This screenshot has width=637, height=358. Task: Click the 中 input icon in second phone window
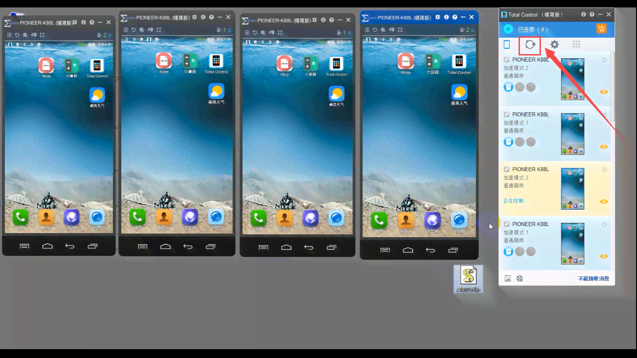(x=150, y=30)
